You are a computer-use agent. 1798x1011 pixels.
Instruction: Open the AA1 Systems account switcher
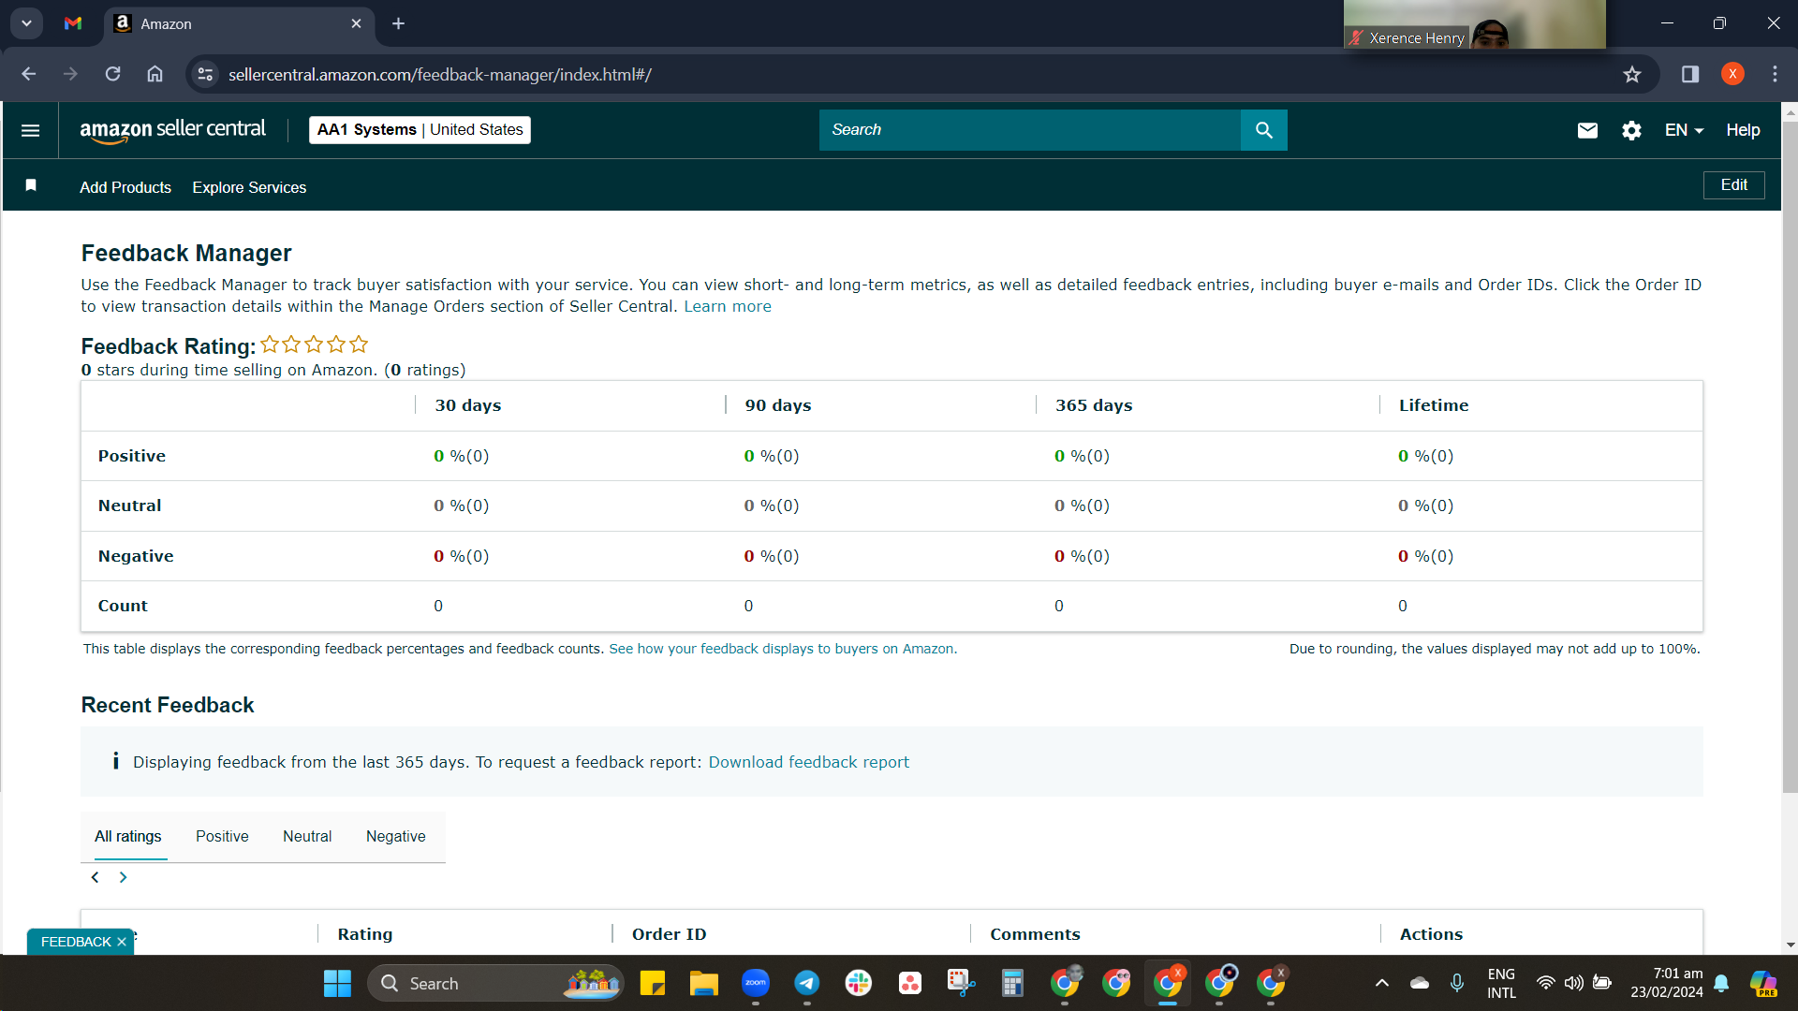420,130
